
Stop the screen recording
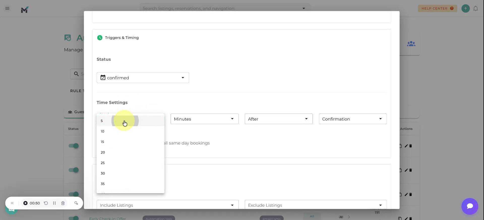(25, 203)
